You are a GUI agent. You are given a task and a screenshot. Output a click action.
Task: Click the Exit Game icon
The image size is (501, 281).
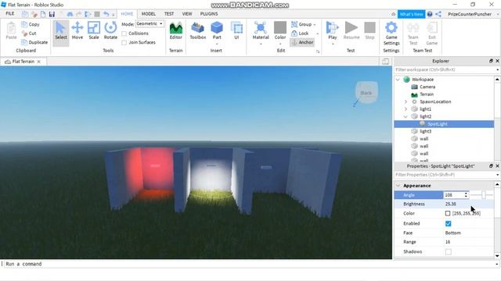pyautogui.click(x=431, y=28)
